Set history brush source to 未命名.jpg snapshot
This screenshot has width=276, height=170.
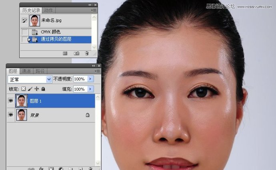[x=24, y=20]
